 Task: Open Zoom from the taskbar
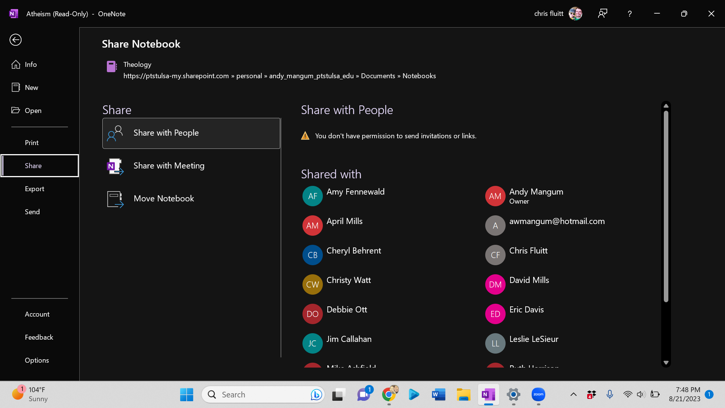[x=538, y=395]
